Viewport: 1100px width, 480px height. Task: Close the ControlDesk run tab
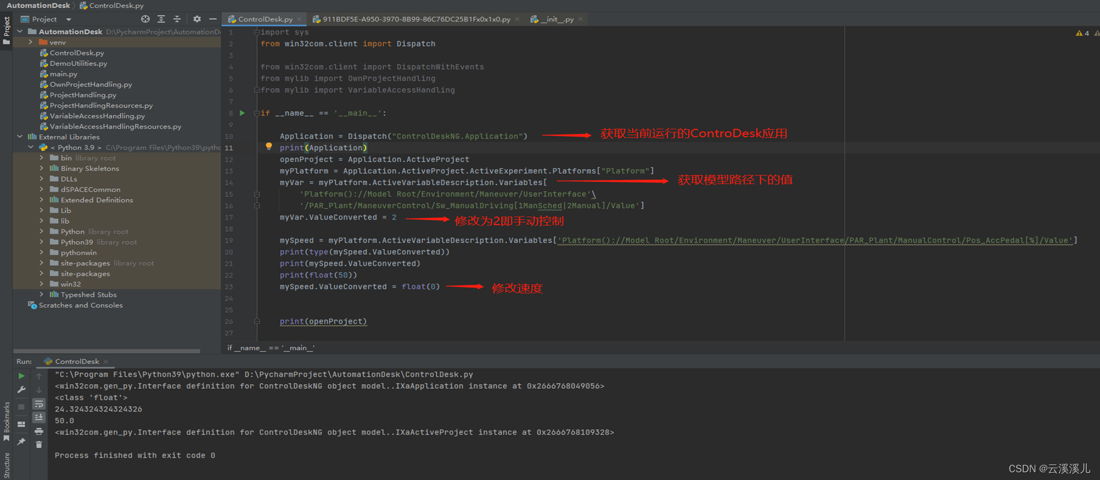click(106, 361)
